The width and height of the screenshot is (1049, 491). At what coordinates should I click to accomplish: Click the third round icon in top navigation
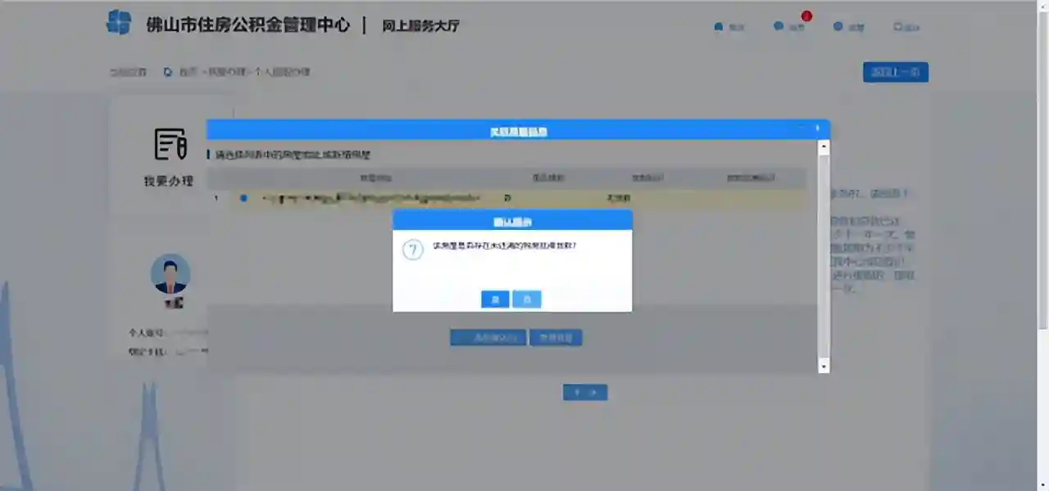(x=838, y=27)
